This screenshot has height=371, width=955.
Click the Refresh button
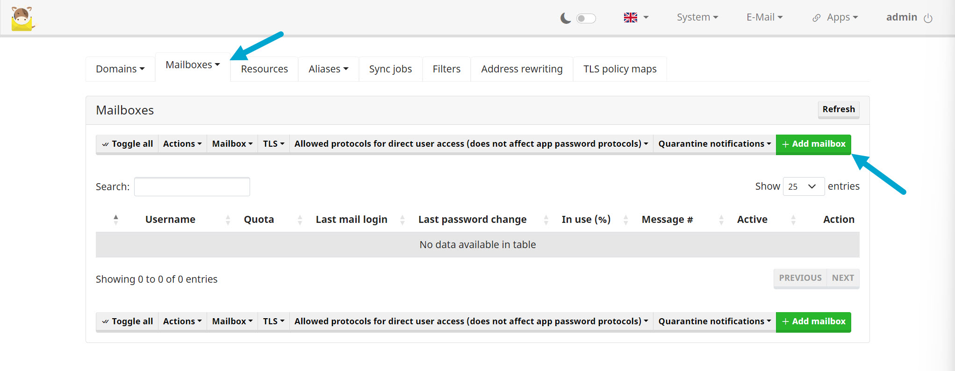point(839,109)
